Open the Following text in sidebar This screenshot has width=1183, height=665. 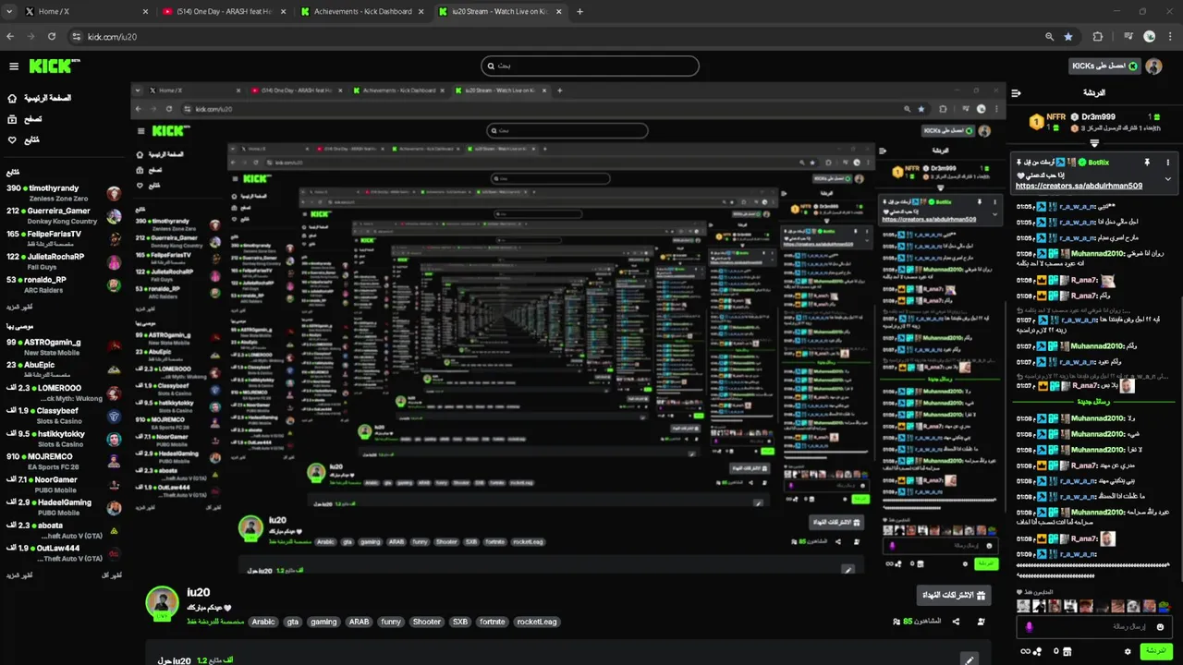pos(32,140)
